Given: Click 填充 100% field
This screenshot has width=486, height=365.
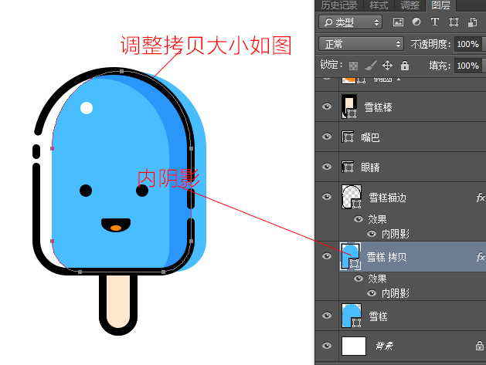Looking at the screenshot, I should pyautogui.click(x=468, y=66).
